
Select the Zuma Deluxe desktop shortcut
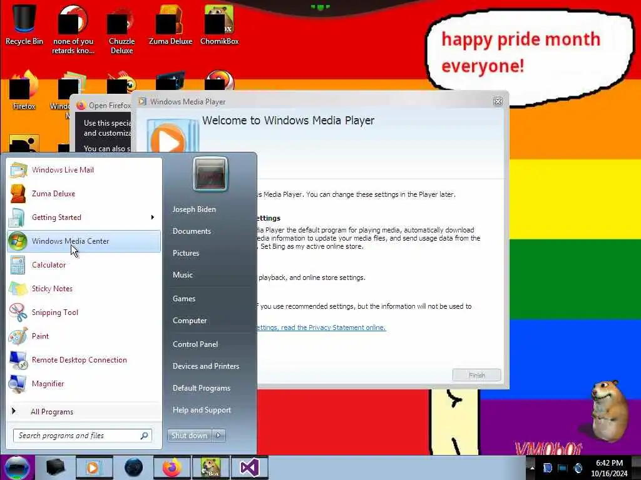(170, 25)
